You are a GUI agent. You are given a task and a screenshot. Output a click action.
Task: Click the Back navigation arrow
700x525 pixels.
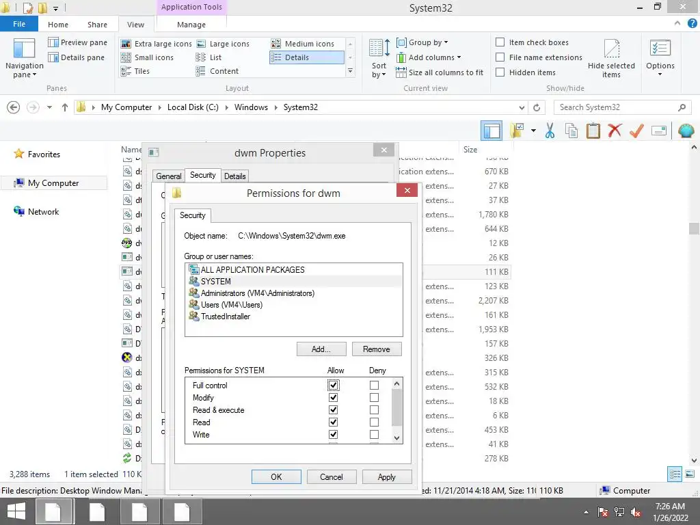[x=14, y=107]
